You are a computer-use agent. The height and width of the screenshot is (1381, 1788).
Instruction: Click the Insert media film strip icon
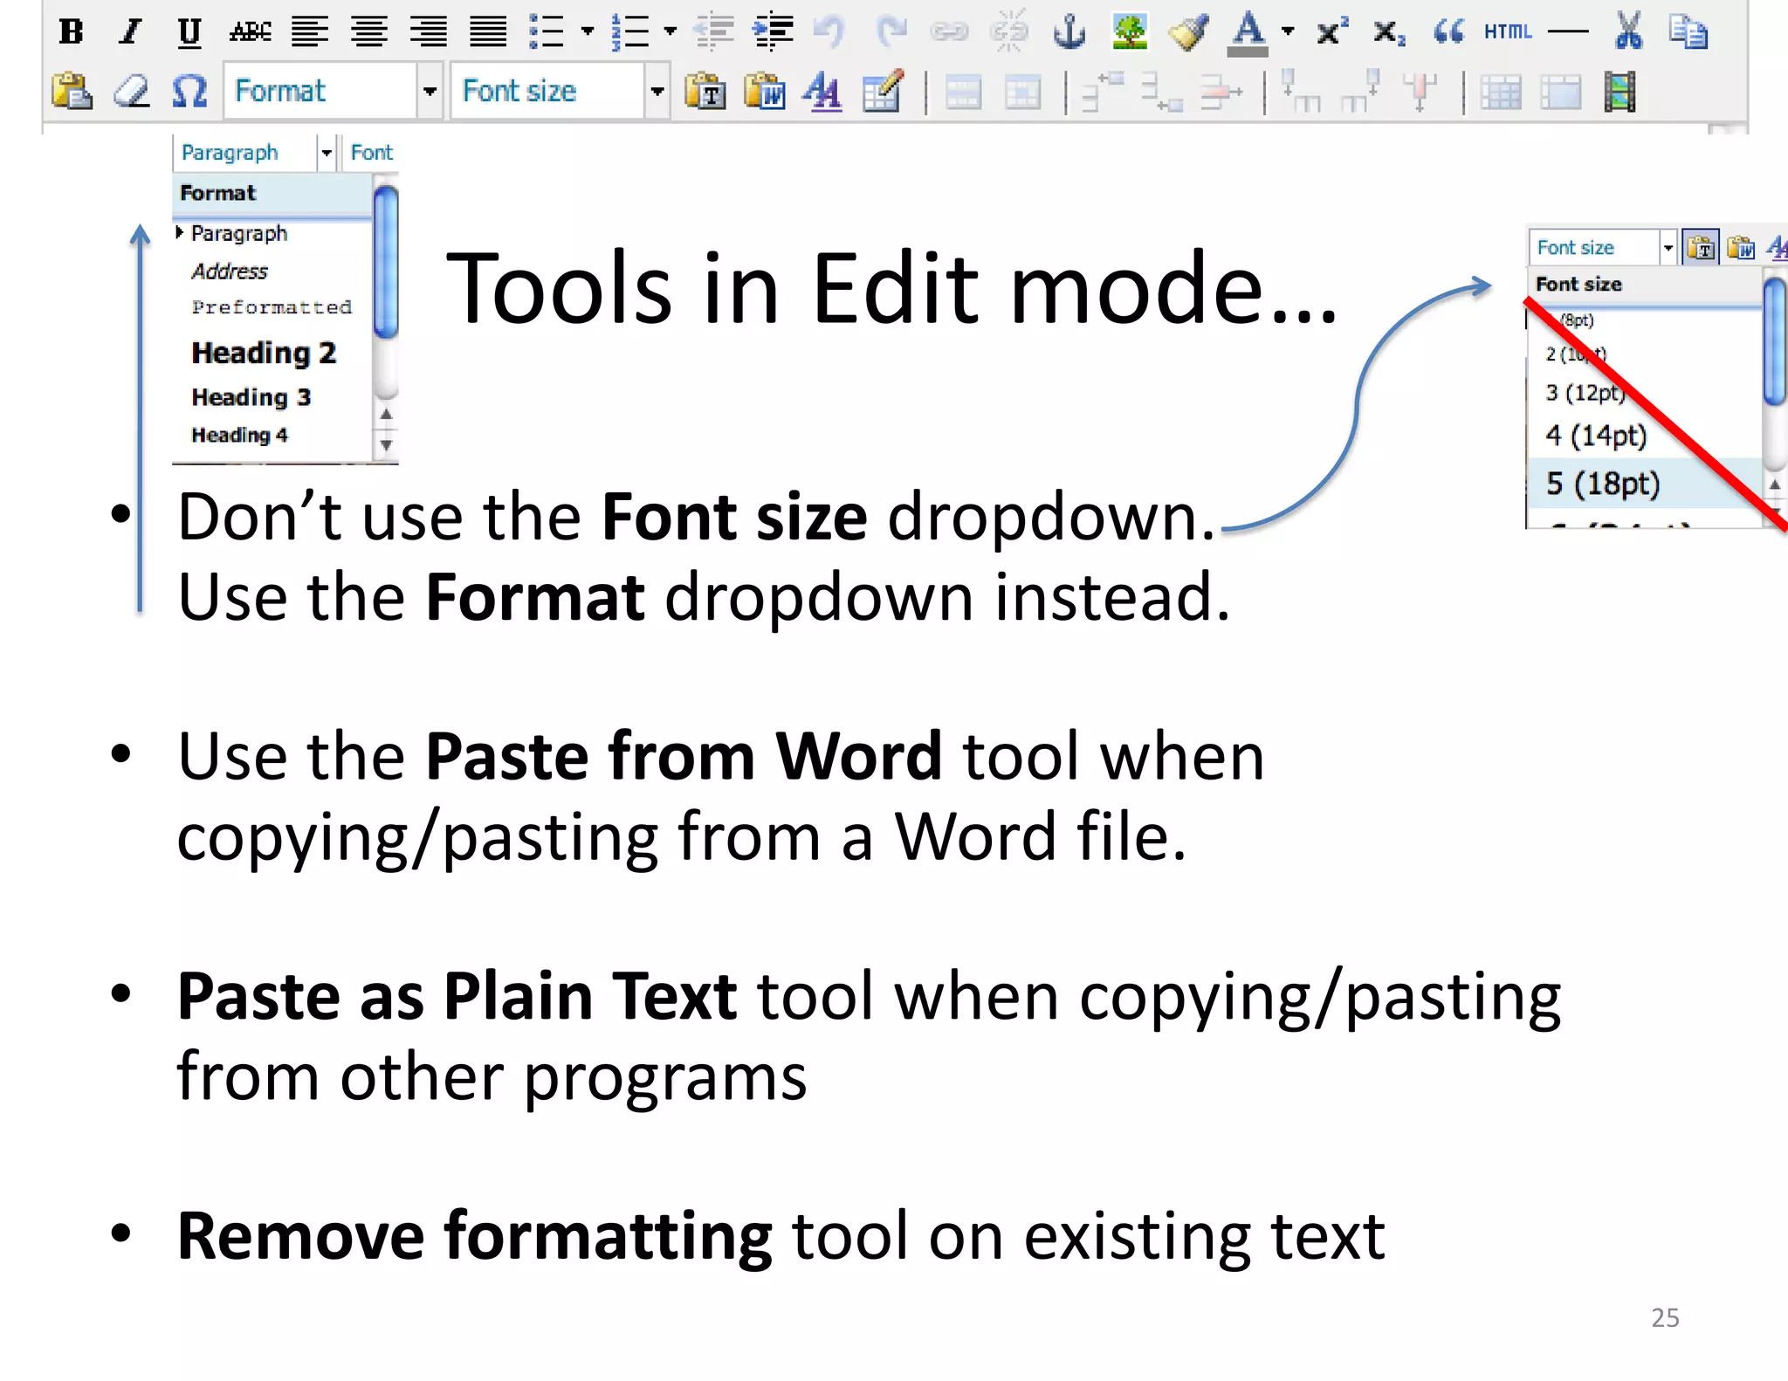[1620, 93]
